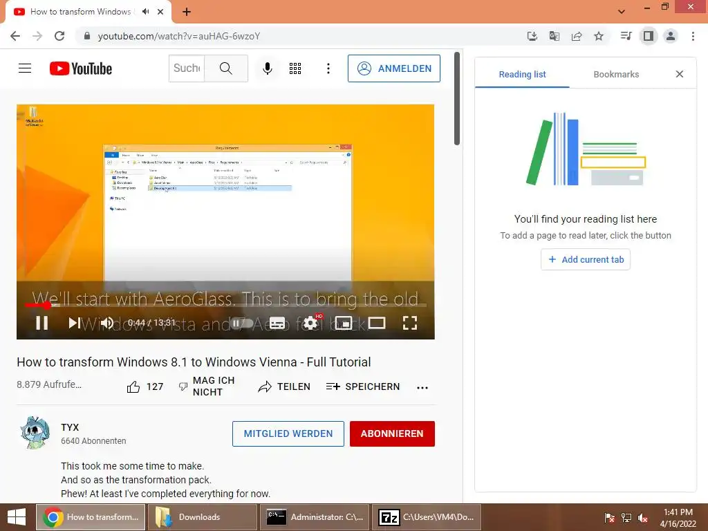Close the YouTube browser tab

point(160,12)
